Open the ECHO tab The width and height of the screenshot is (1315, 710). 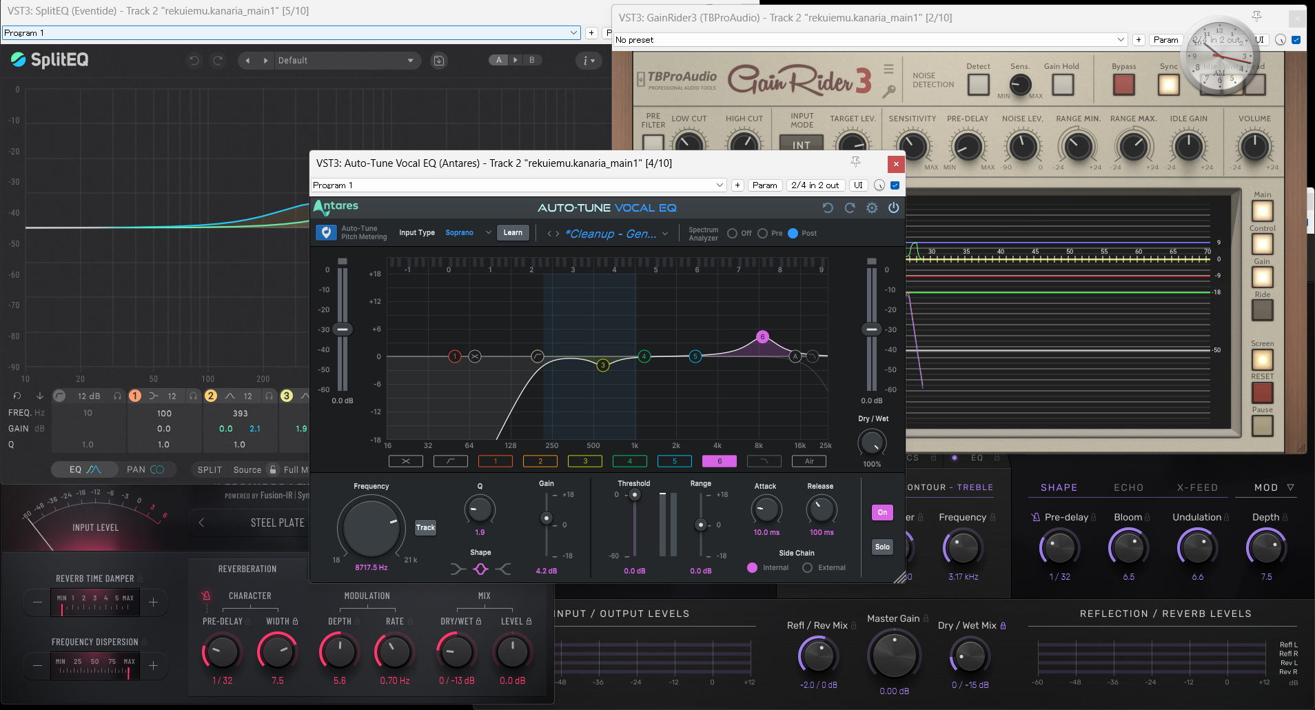1128,487
